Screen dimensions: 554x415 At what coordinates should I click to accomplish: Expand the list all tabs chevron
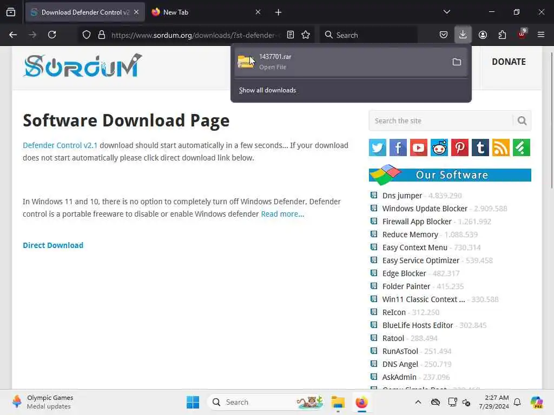pyautogui.click(x=447, y=12)
